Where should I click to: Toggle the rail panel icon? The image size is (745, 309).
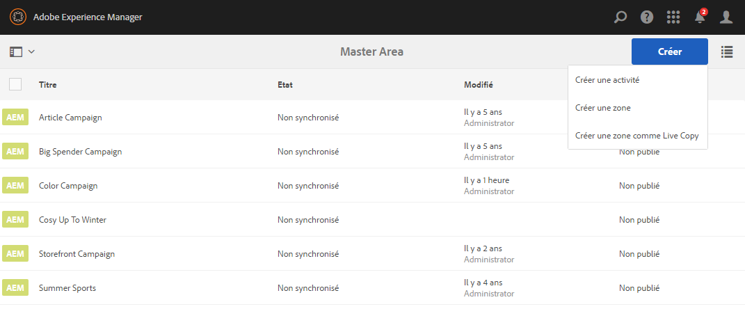[16, 51]
